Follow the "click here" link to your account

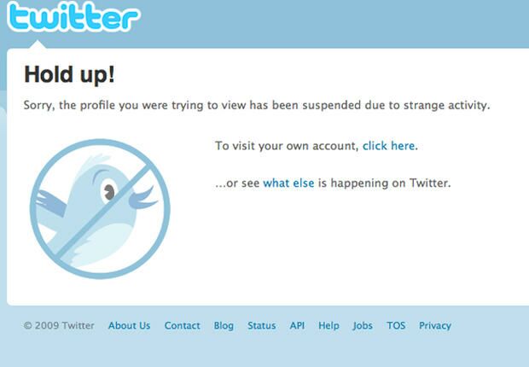point(388,146)
